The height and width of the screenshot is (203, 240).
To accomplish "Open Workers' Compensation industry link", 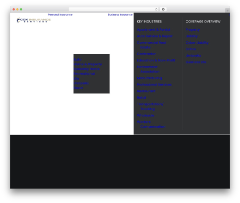I will 151,124.
